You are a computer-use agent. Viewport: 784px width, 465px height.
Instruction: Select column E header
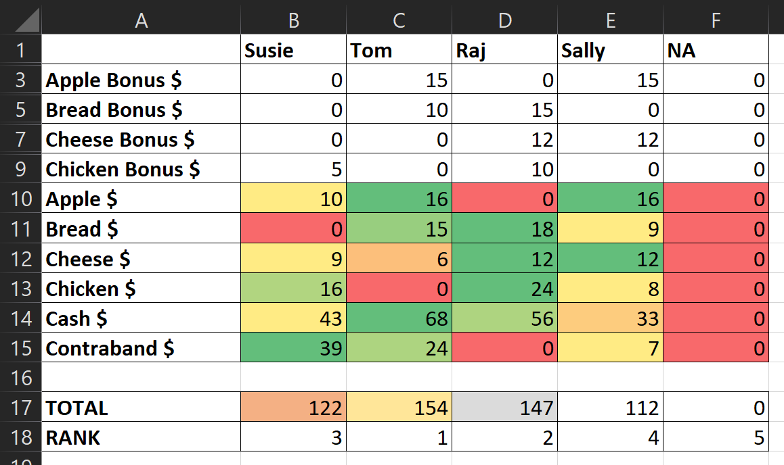click(x=611, y=20)
